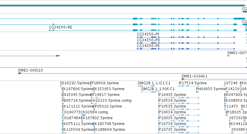Image resolution: width=247 pixels, height=134 pixels.
Task: Click RE05714.5prime EST label
Action: pos(76,101)
